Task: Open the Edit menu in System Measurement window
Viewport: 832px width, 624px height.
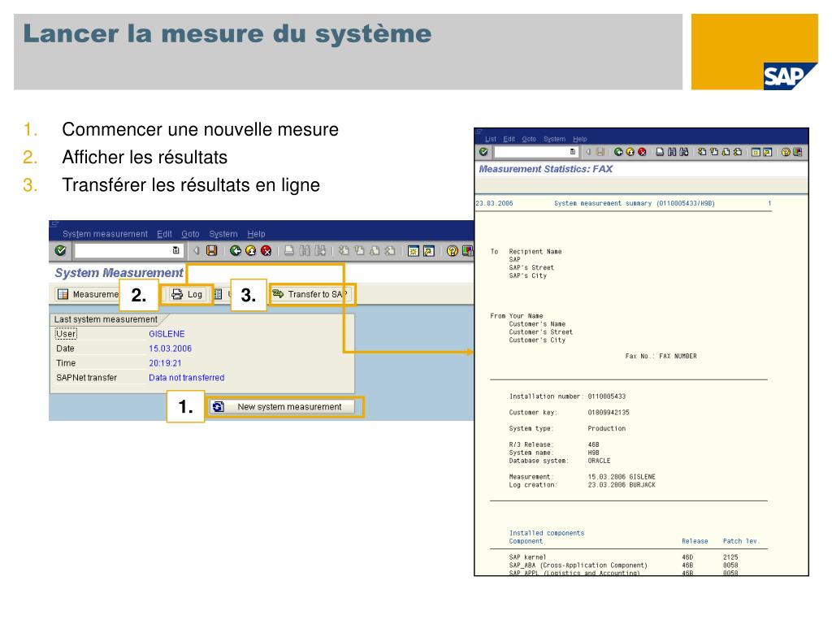Action: [x=164, y=234]
